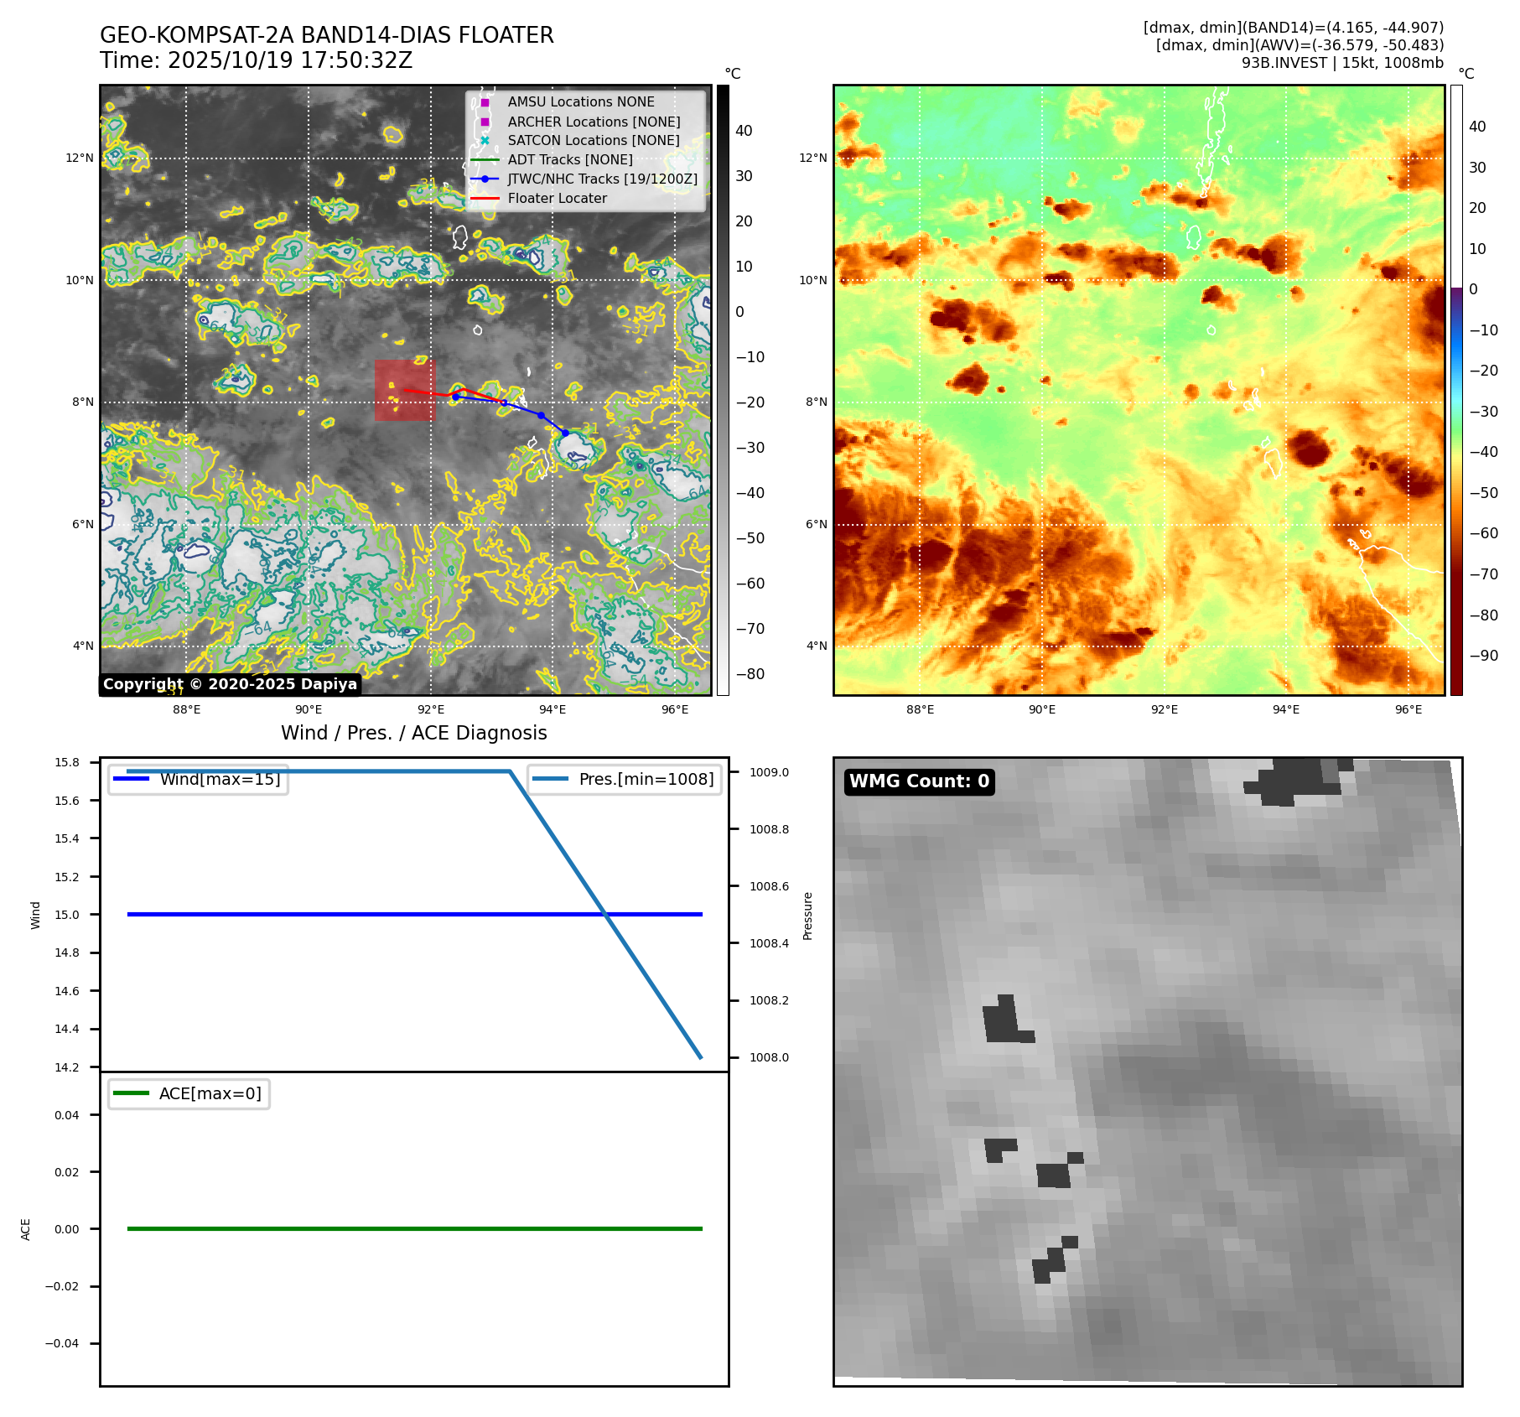Click the WMG Count: 0 label
The height and width of the screenshot is (1417, 1520).
pyautogui.click(x=919, y=781)
